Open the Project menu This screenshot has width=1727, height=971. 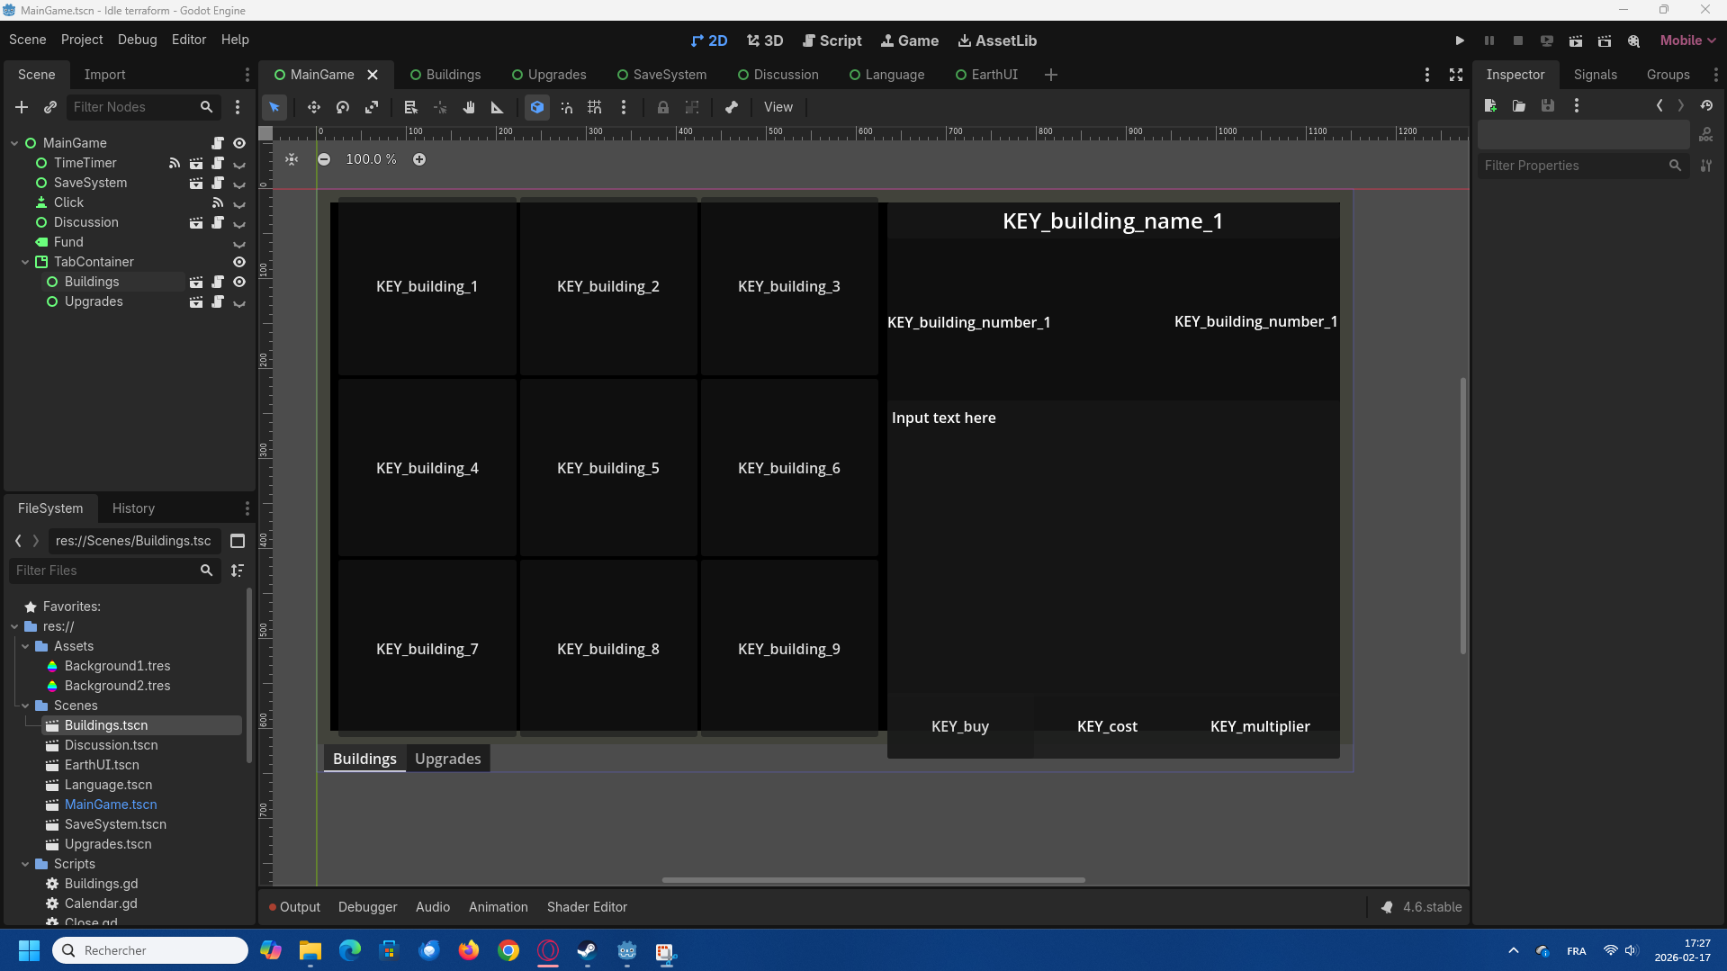[x=82, y=40]
